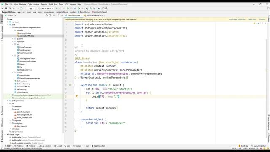This screenshot has width=270, height=152.
Task: Click the Profiler toolbar icon
Action: (75, 8)
